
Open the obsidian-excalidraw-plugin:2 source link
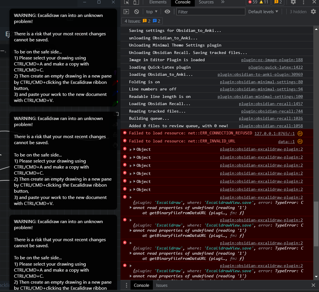[x=261, y=149]
